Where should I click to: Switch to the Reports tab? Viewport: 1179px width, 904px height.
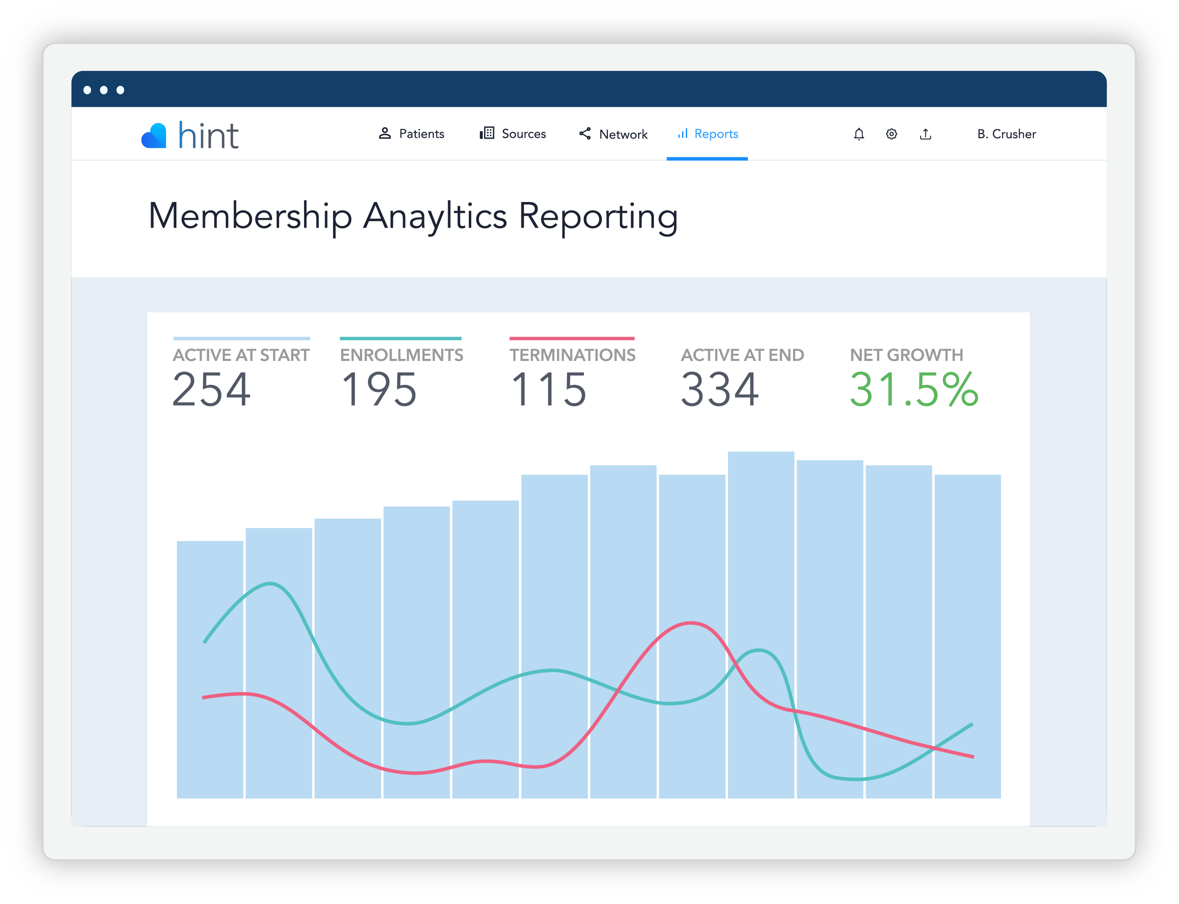pos(716,134)
